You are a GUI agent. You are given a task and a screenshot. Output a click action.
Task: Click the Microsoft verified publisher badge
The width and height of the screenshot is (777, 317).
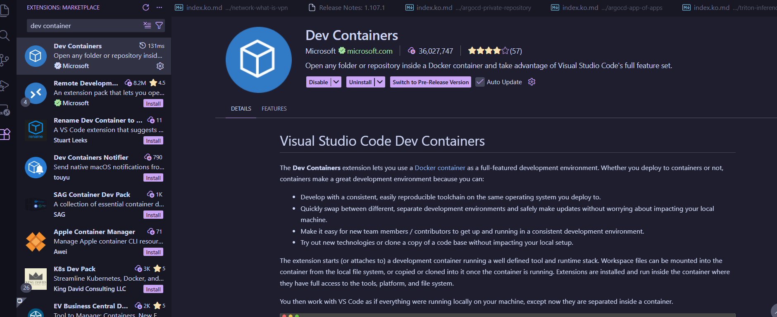click(x=342, y=51)
